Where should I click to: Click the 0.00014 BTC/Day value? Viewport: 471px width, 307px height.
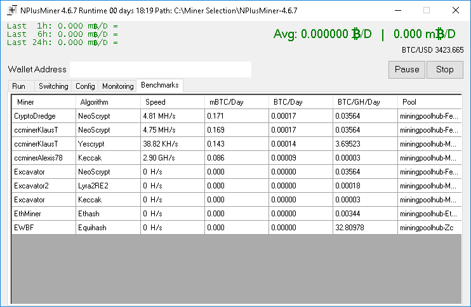click(x=301, y=144)
